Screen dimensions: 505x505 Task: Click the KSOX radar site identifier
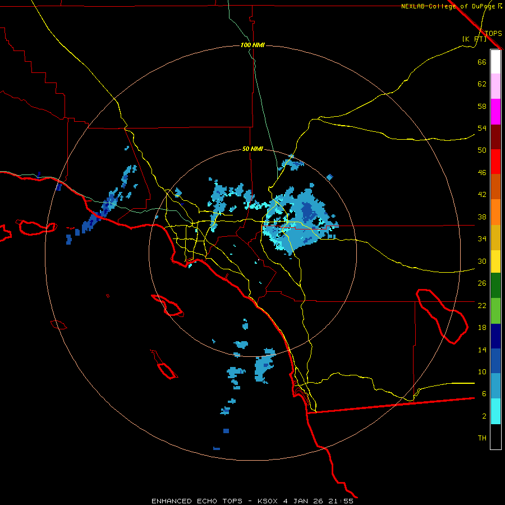coord(268,501)
